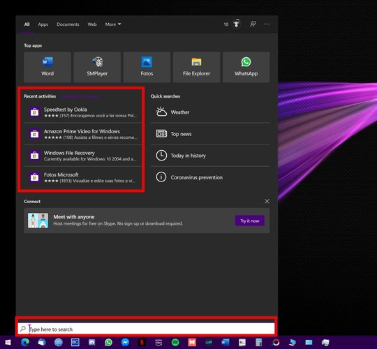Open the purple link beside Recent activities
The image size is (377, 349).
(x=80, y=96)
